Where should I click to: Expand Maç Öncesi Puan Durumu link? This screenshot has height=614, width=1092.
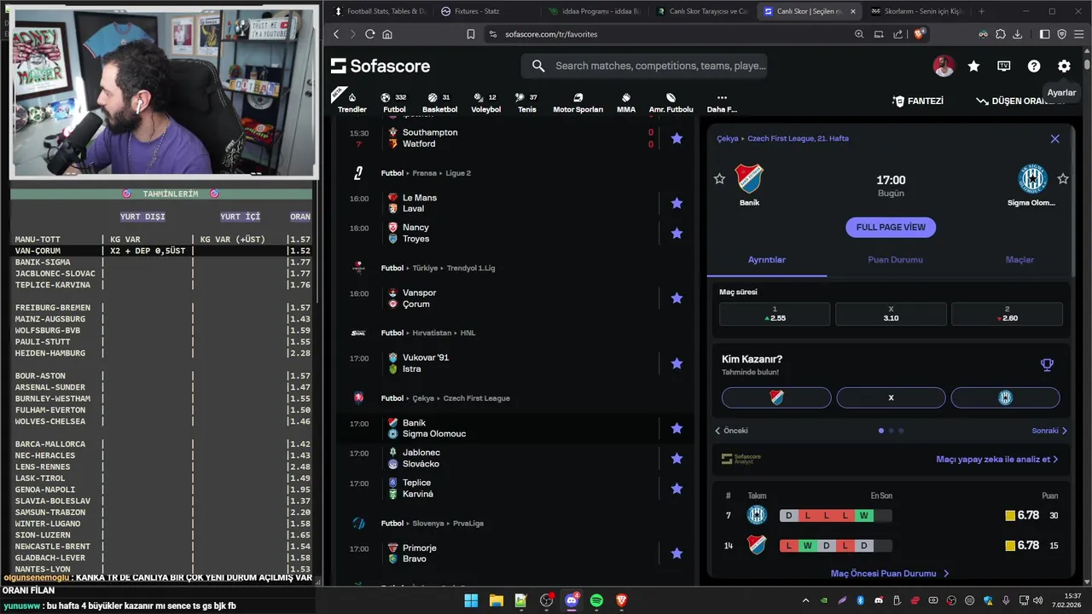coord(890,574)
